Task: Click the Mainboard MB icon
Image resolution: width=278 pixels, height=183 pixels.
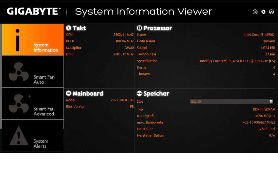Action: tap(68, 93)
